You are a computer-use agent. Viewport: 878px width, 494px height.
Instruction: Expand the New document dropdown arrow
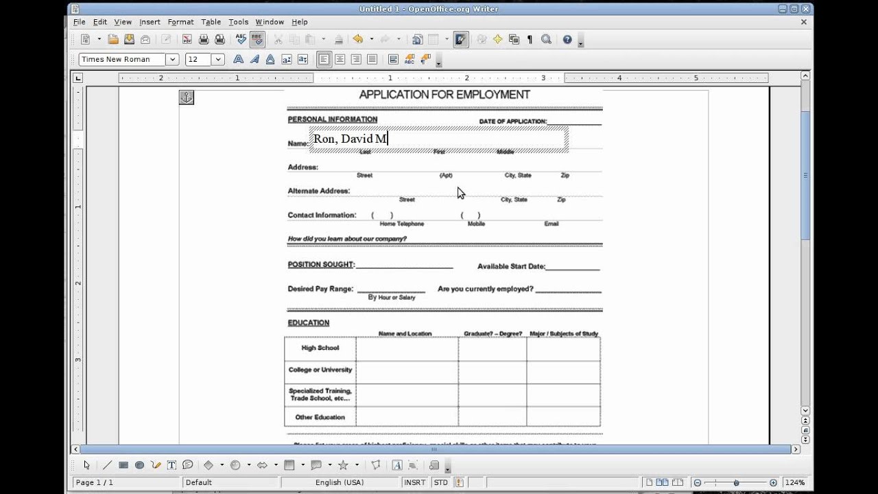click(x=99, y=40)
